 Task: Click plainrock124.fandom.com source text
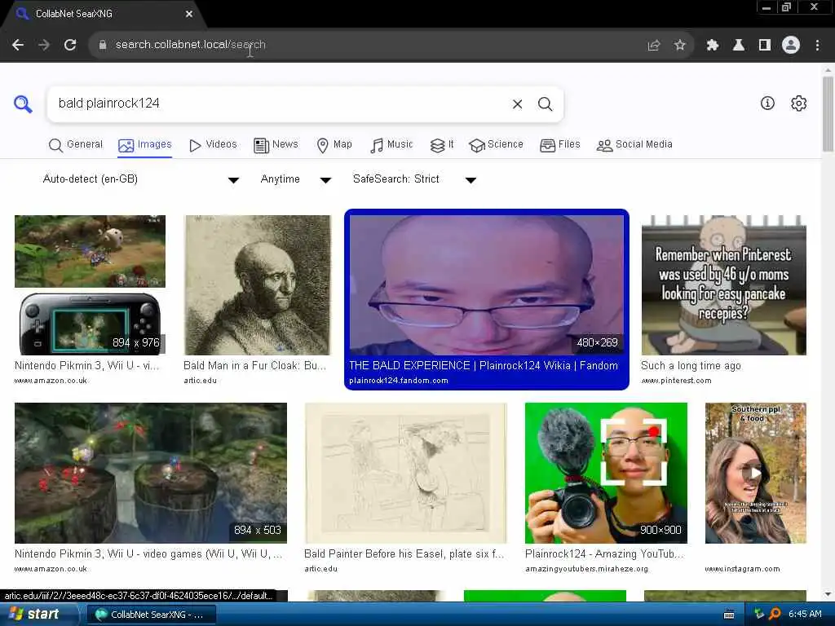398,381
